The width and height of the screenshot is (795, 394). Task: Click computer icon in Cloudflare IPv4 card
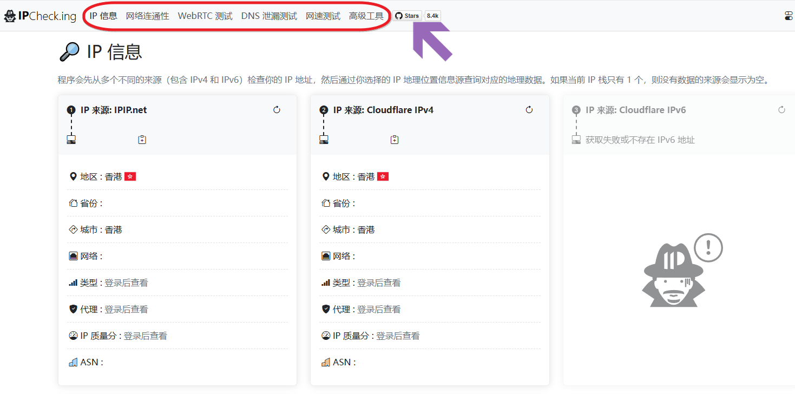324,140
